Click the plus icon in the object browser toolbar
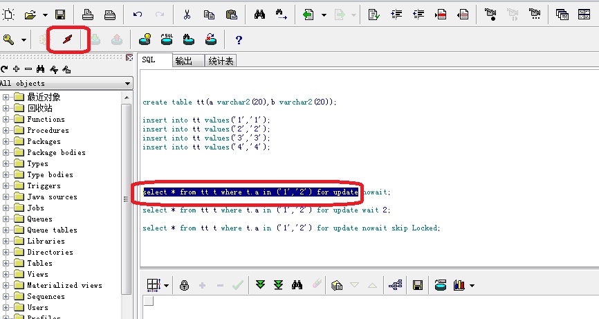The height and width of the screenshot is (319, 599). pos(16,69)
